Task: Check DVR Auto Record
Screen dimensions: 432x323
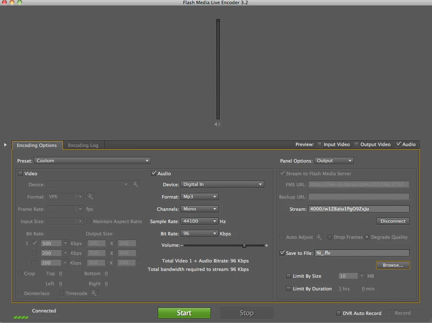Action: pyautogui.click(x=338, y=313)
